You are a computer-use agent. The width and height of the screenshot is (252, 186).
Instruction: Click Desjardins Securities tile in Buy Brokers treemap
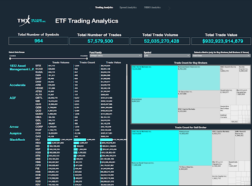tap(225, 110)
